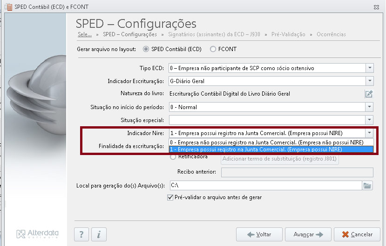This screenshot has width=386, height=246.
Task: Open the folder browse icon for file location
Action: (367, 186)
